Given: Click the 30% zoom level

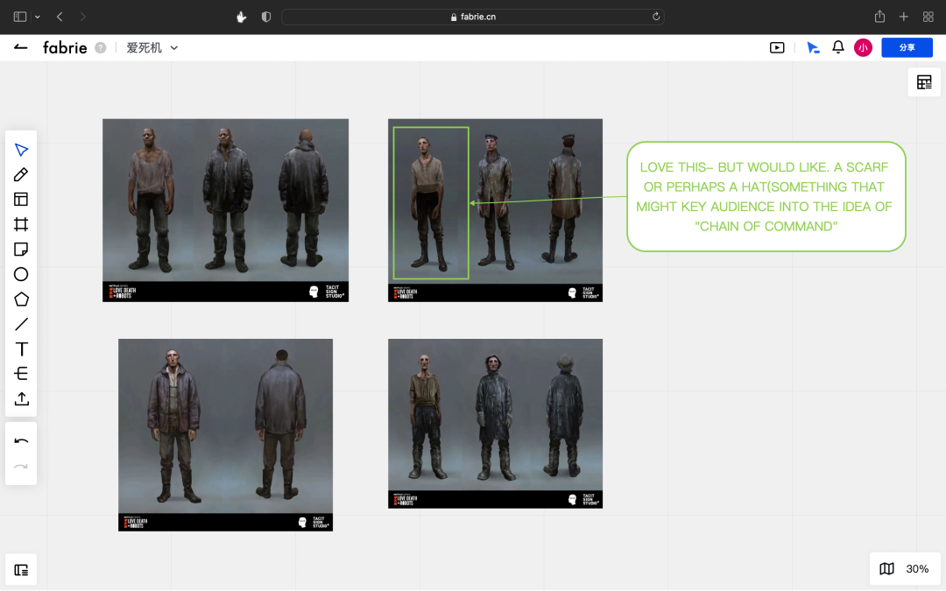Looking at the screenshot, I should tap(917, 569).
